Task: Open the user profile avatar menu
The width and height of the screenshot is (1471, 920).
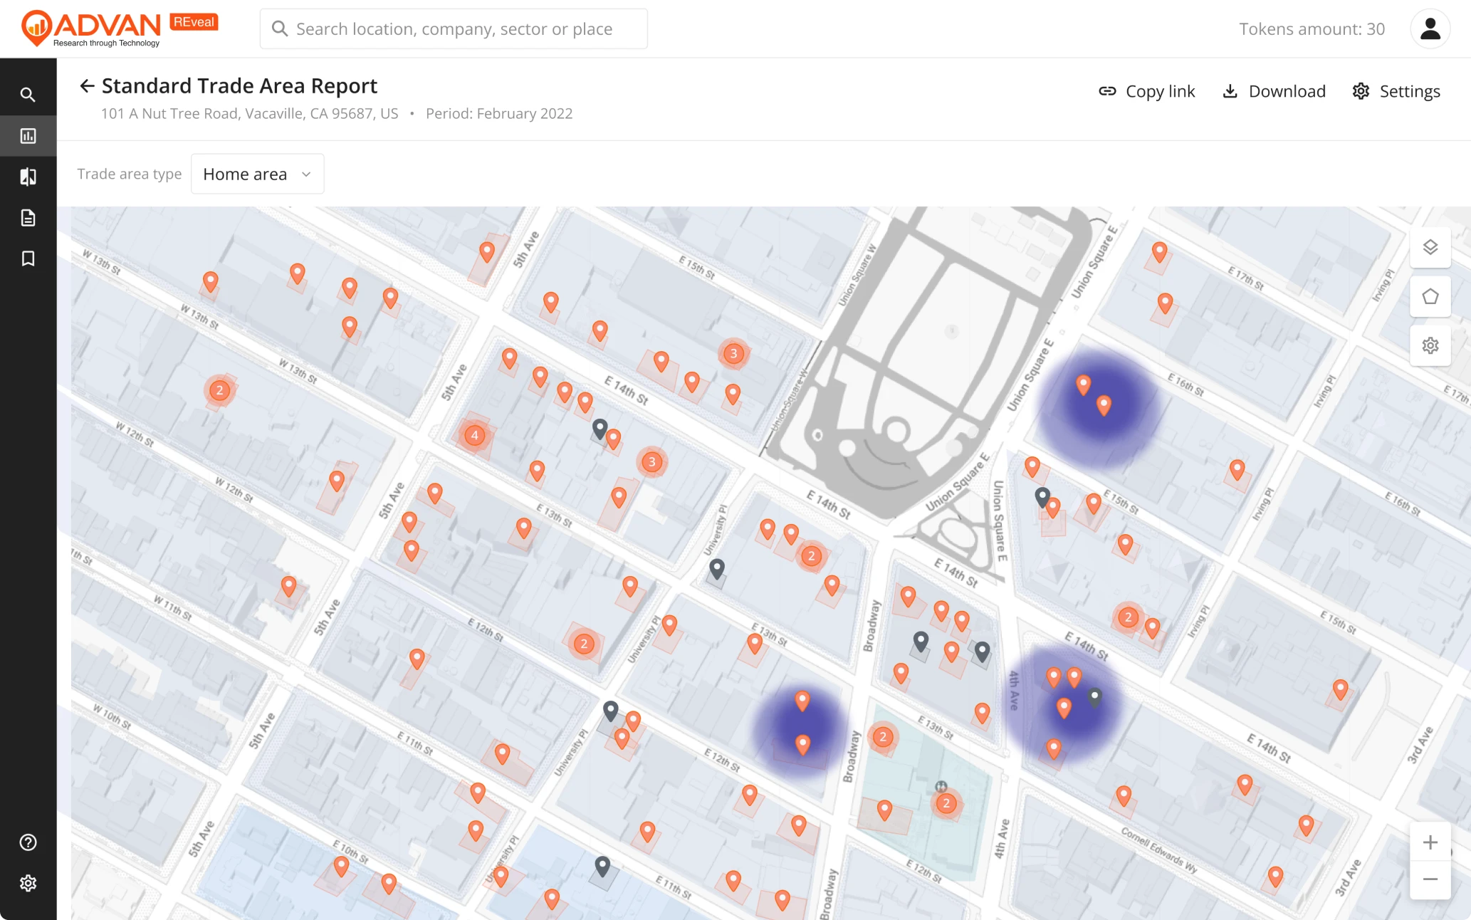Action: [1430, 28]
